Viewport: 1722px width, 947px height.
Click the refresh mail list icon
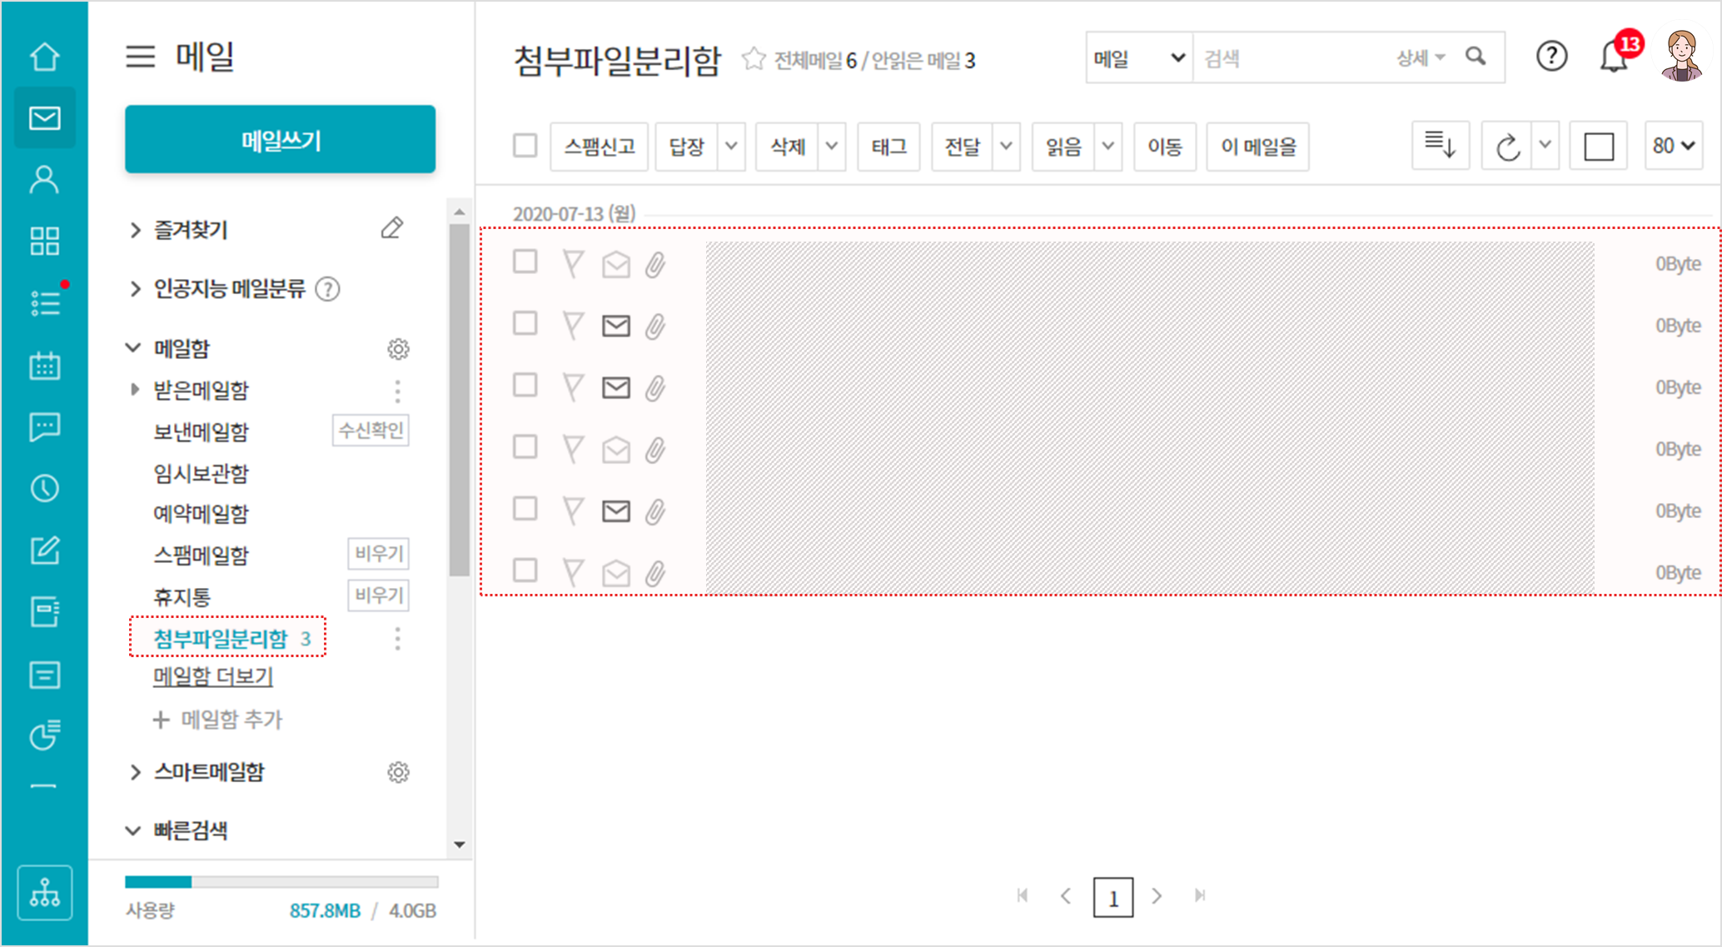coord(1507,147)
